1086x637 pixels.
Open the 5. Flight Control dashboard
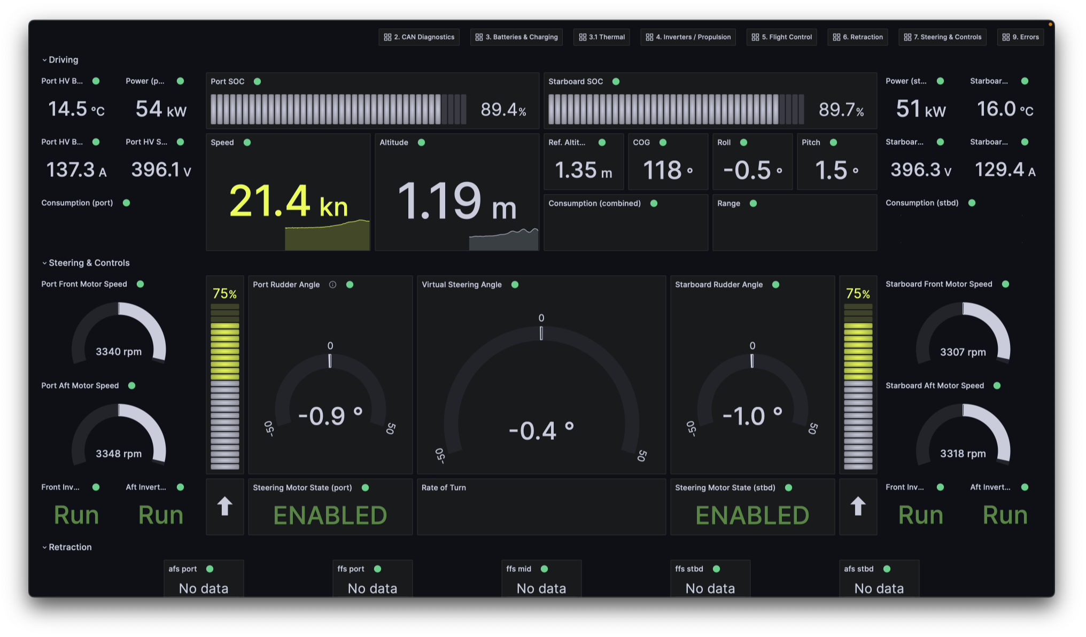coord(781,37)
